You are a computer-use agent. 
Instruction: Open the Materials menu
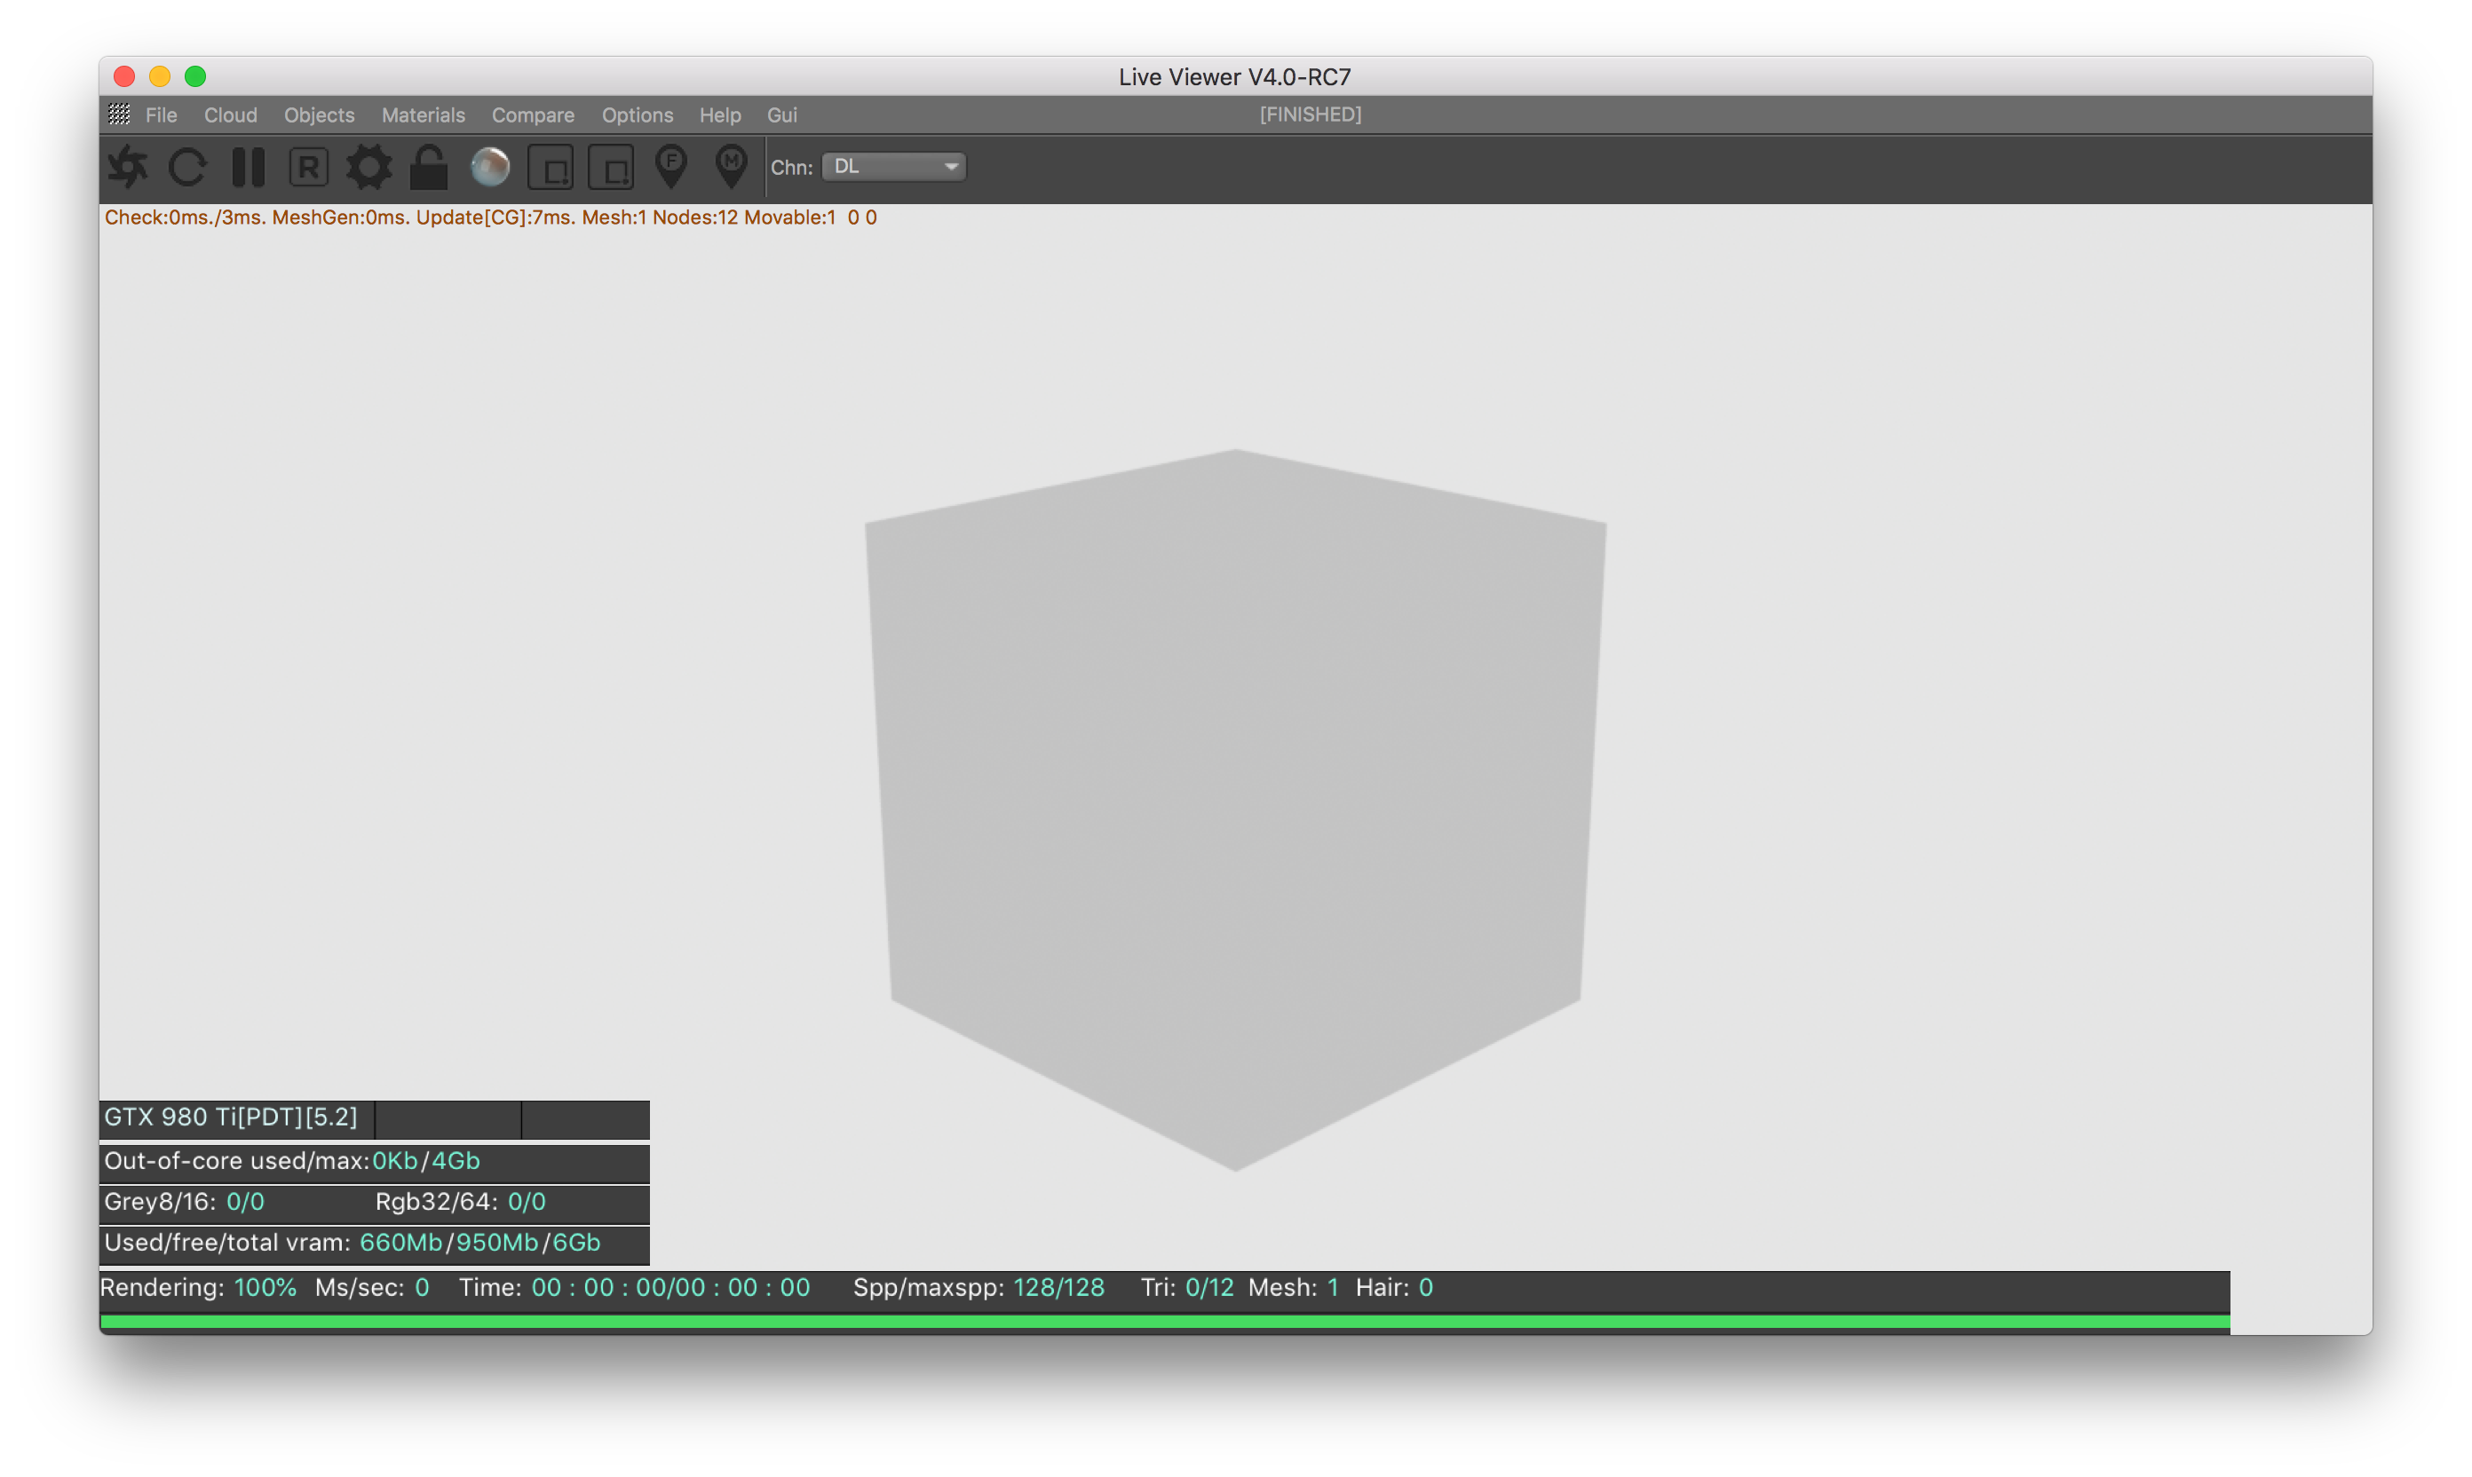click(x=424, y=115)
